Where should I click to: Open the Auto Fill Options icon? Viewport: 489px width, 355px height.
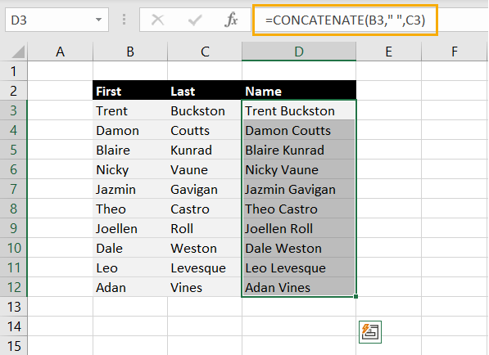click(x=370, y=332)
